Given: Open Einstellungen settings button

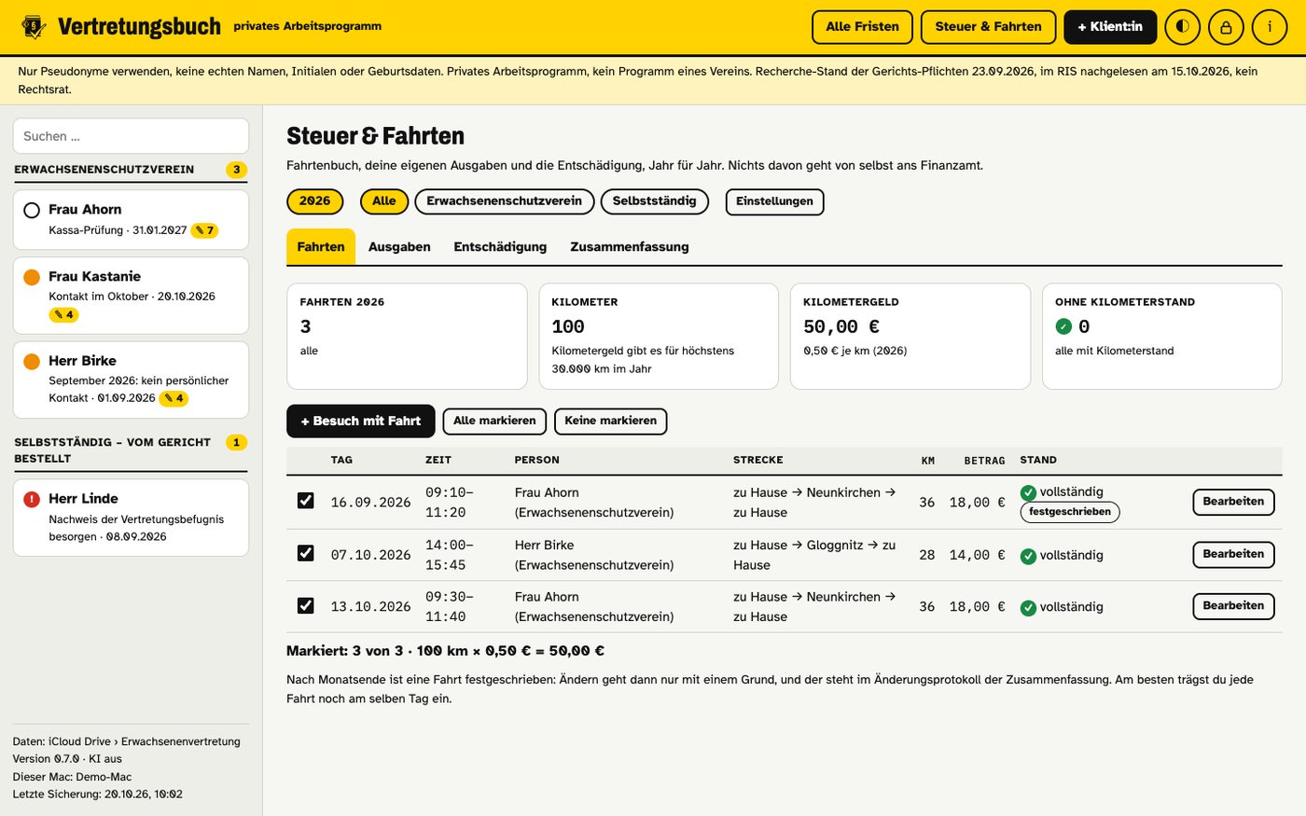Looking at the screenshot, I should coord(774,201).
